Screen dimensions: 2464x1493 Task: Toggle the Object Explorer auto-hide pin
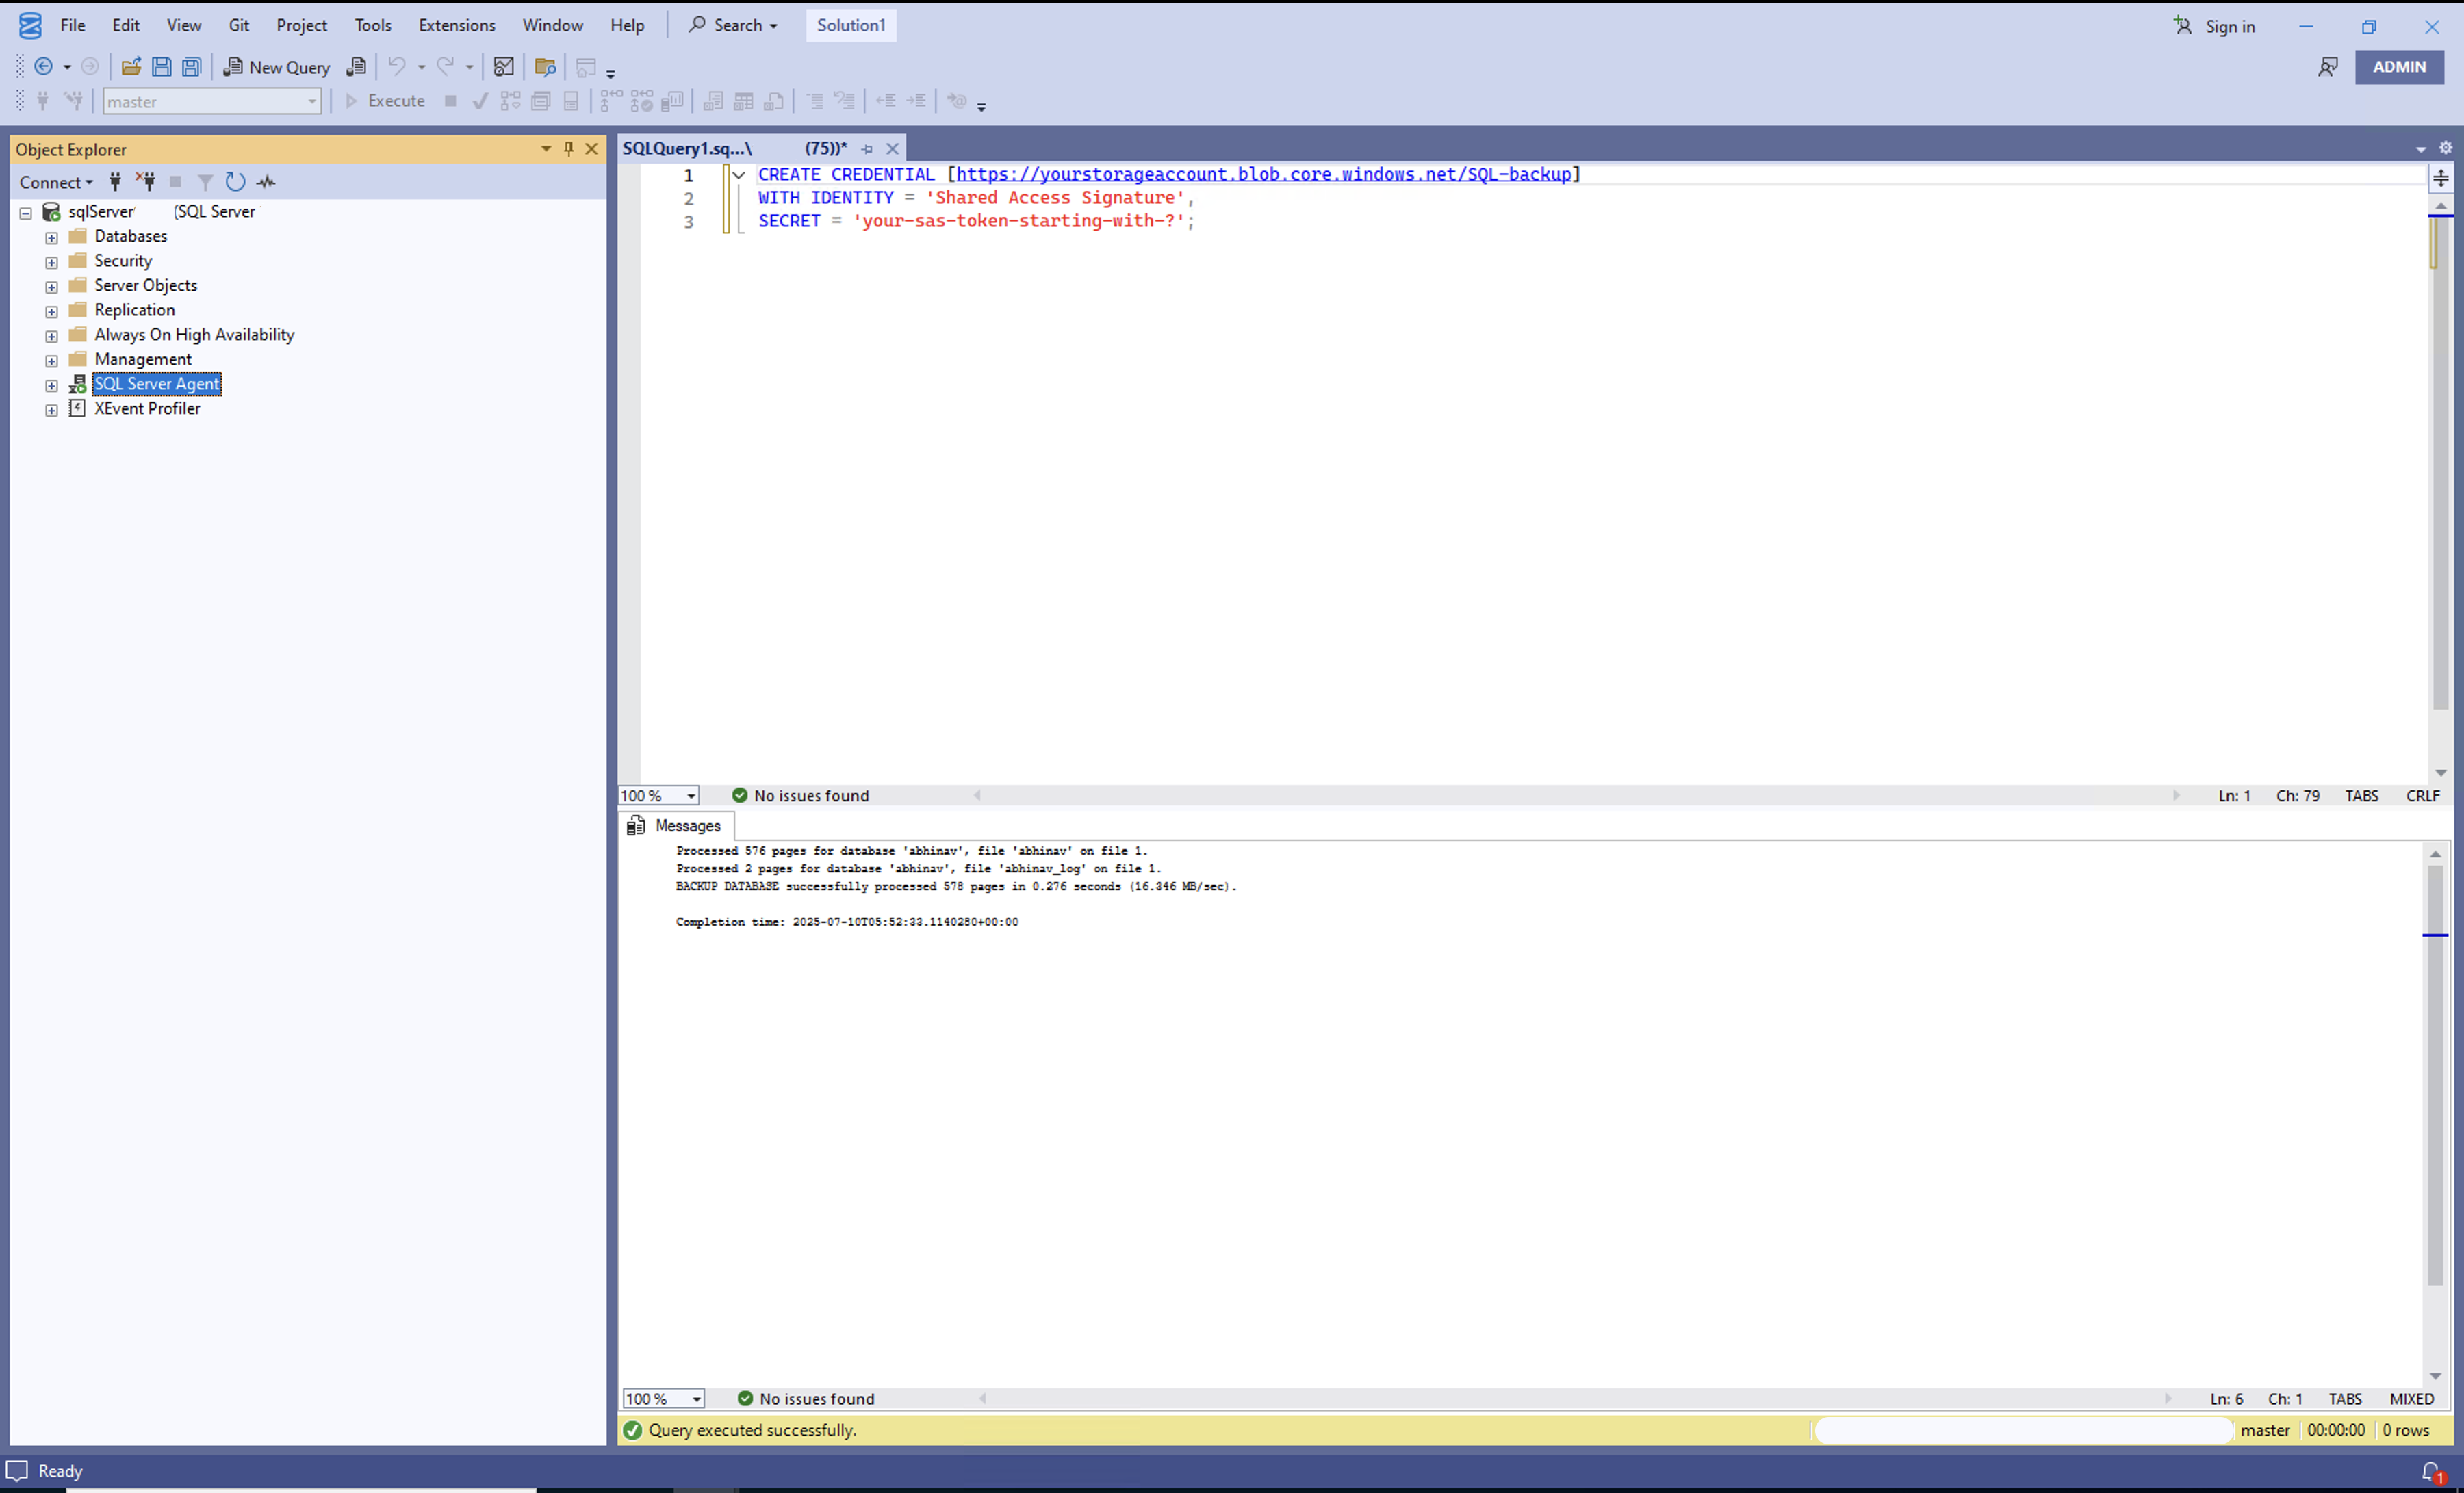[569, 149]
